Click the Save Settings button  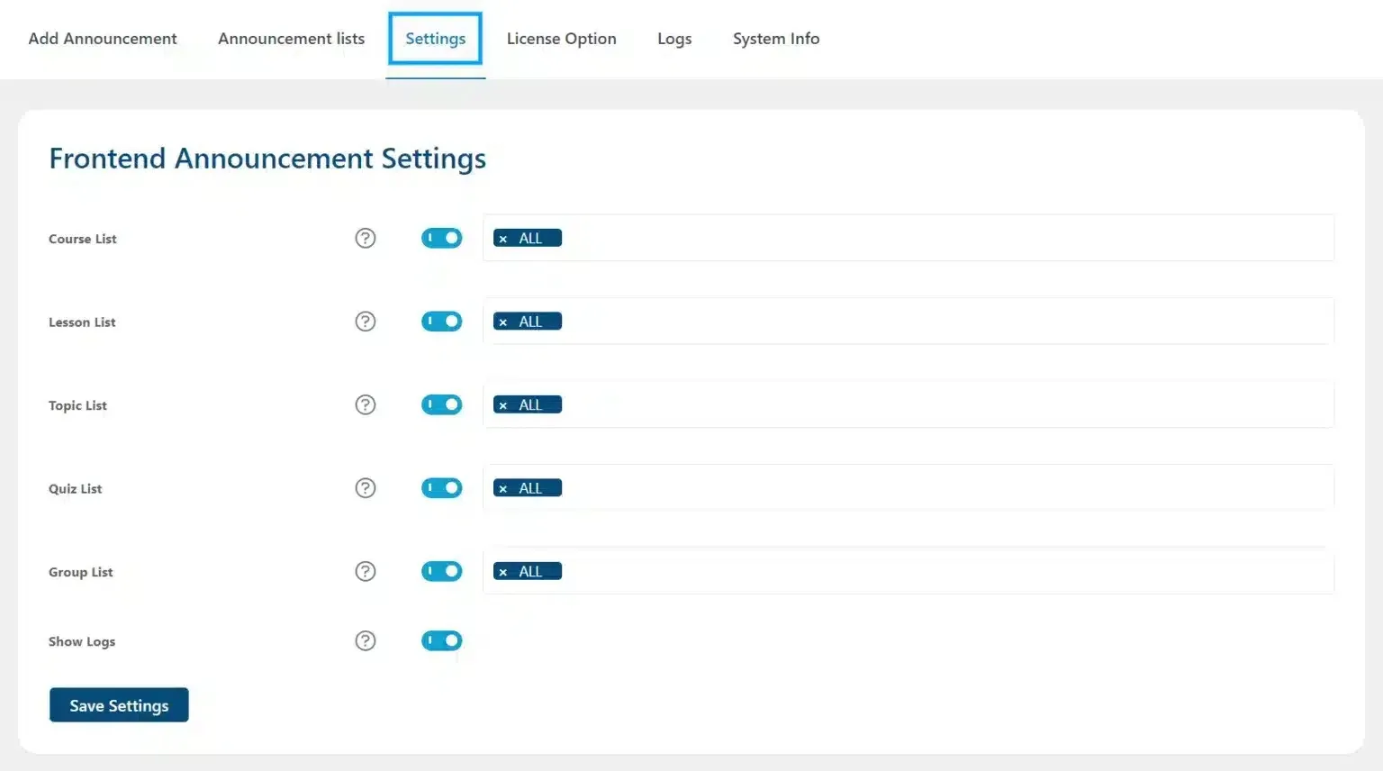118,705
